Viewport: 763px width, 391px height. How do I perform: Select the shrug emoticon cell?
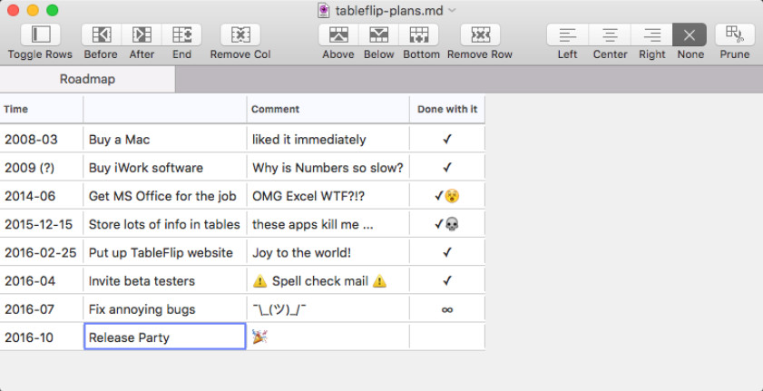[x=328, y=308]
